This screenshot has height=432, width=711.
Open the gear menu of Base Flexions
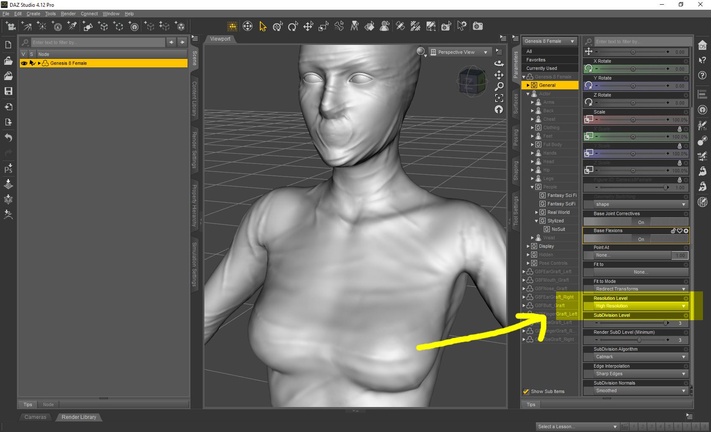tap(686, 231)
